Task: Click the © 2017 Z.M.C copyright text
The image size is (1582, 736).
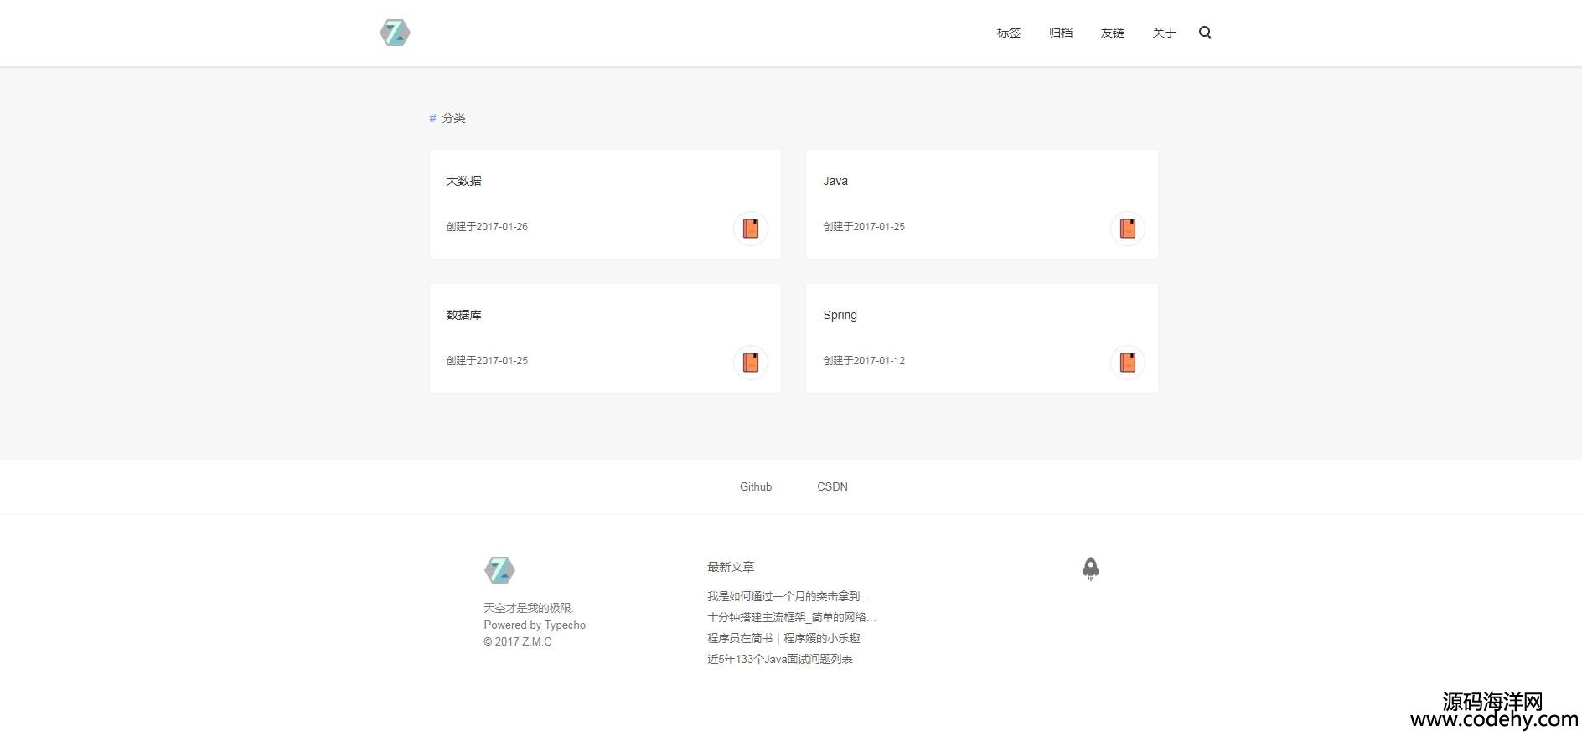Action: pyautogui.click(x=518, y=642)
